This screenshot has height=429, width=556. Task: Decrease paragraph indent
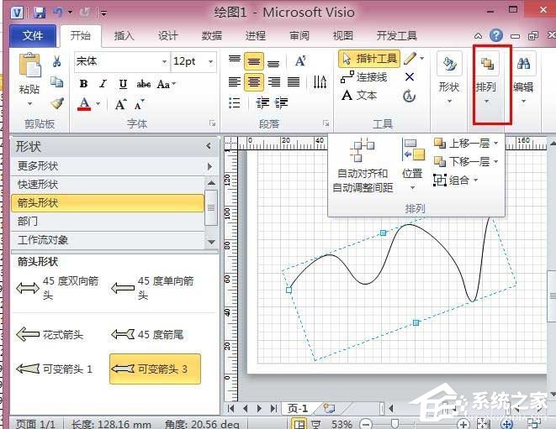tap(262, 102)
